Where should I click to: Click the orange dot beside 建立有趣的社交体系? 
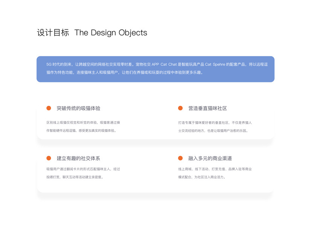pos(49,158)
